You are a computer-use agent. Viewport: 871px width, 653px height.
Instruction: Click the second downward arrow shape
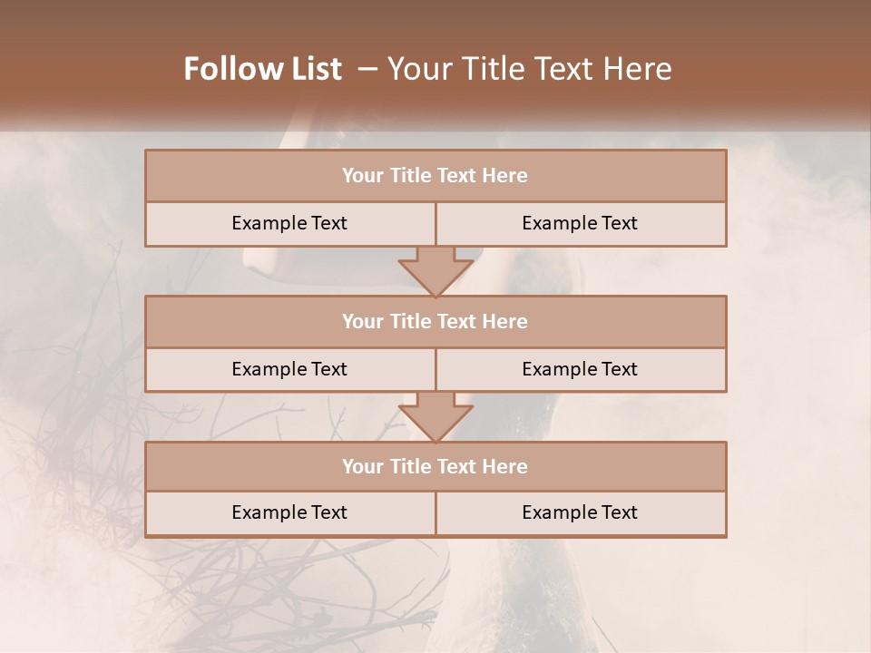pyautogui.click(x=436, y=417)
